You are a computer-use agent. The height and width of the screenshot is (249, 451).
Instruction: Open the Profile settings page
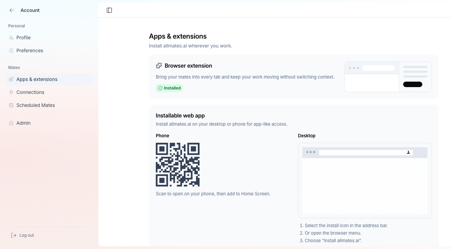point(49,38)
